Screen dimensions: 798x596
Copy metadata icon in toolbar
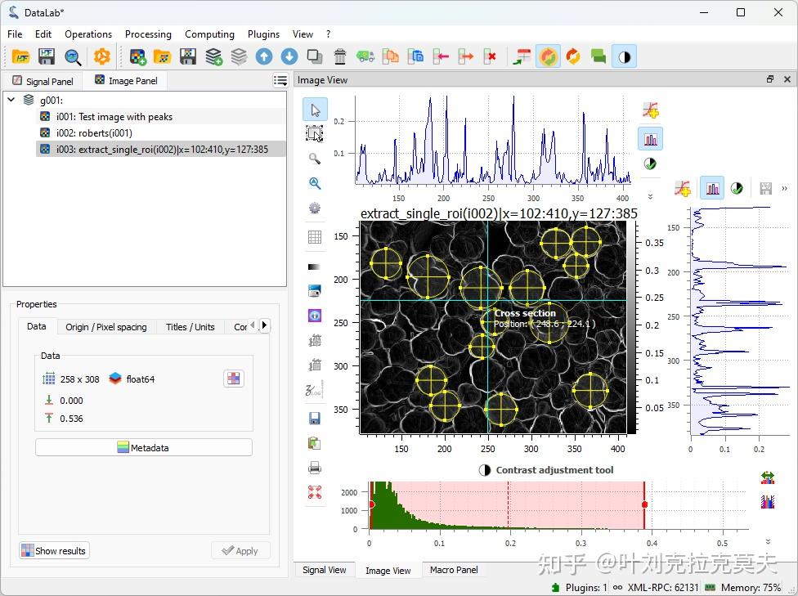click(x=391, y=56)
